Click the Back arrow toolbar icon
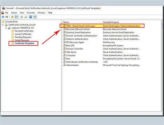The image size is (164, 125). 3,17
